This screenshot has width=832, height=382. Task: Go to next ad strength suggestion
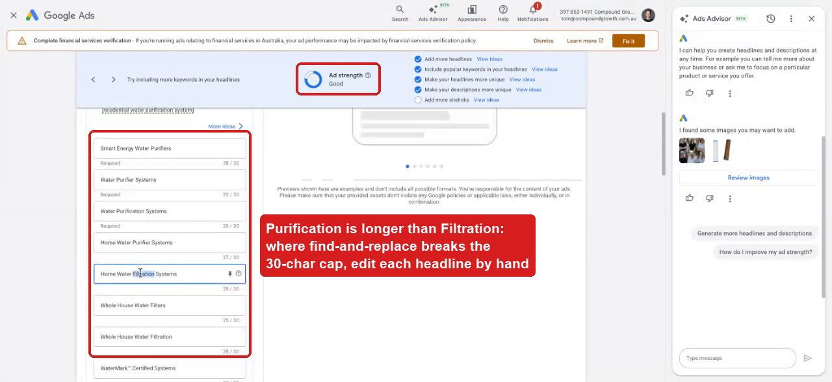click(x=114, y=79)
